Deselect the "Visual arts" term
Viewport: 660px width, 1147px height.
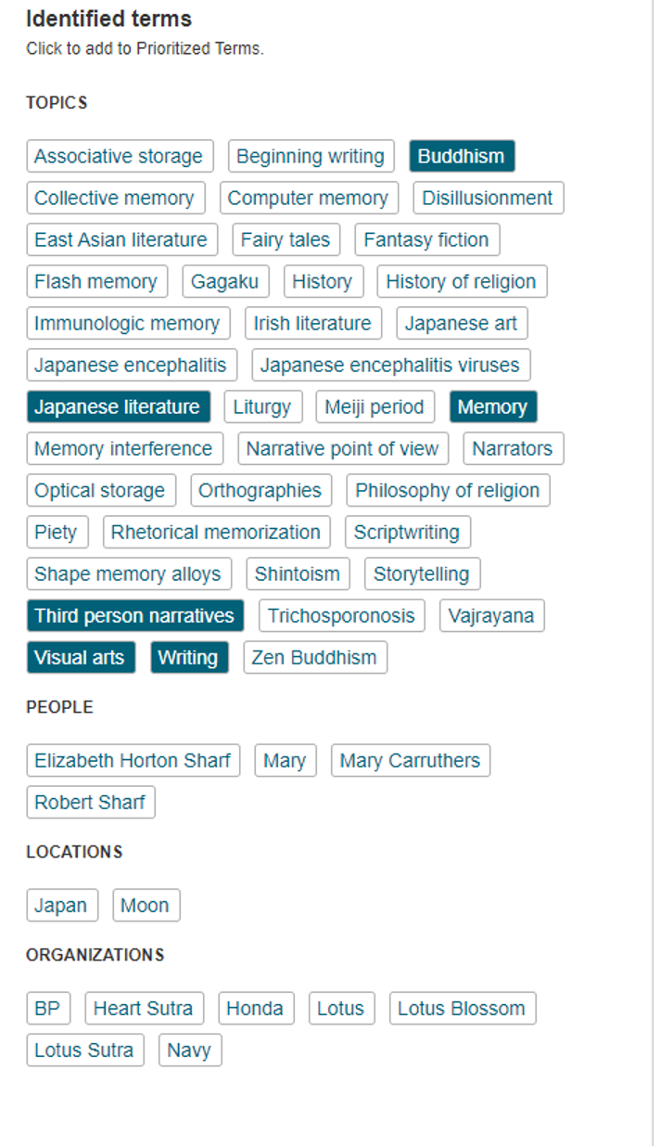click(x=81, y=657)
